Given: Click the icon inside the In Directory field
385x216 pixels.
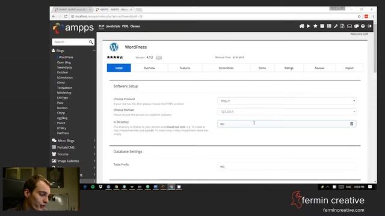Looking at the screenshot, I should [x=351, y=124].
